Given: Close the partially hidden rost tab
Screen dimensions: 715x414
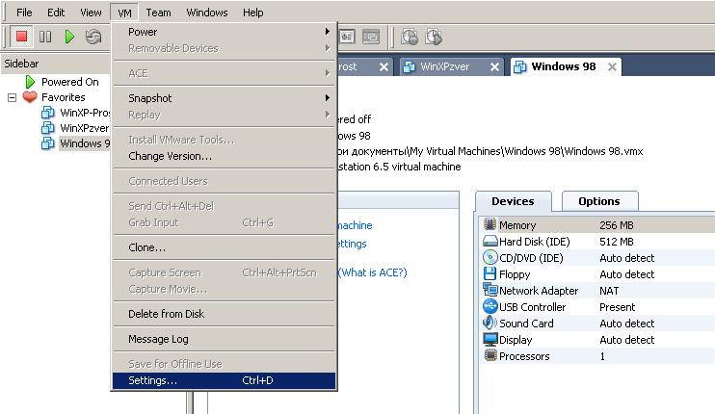Looking at the screenshot, I should 384,67.
